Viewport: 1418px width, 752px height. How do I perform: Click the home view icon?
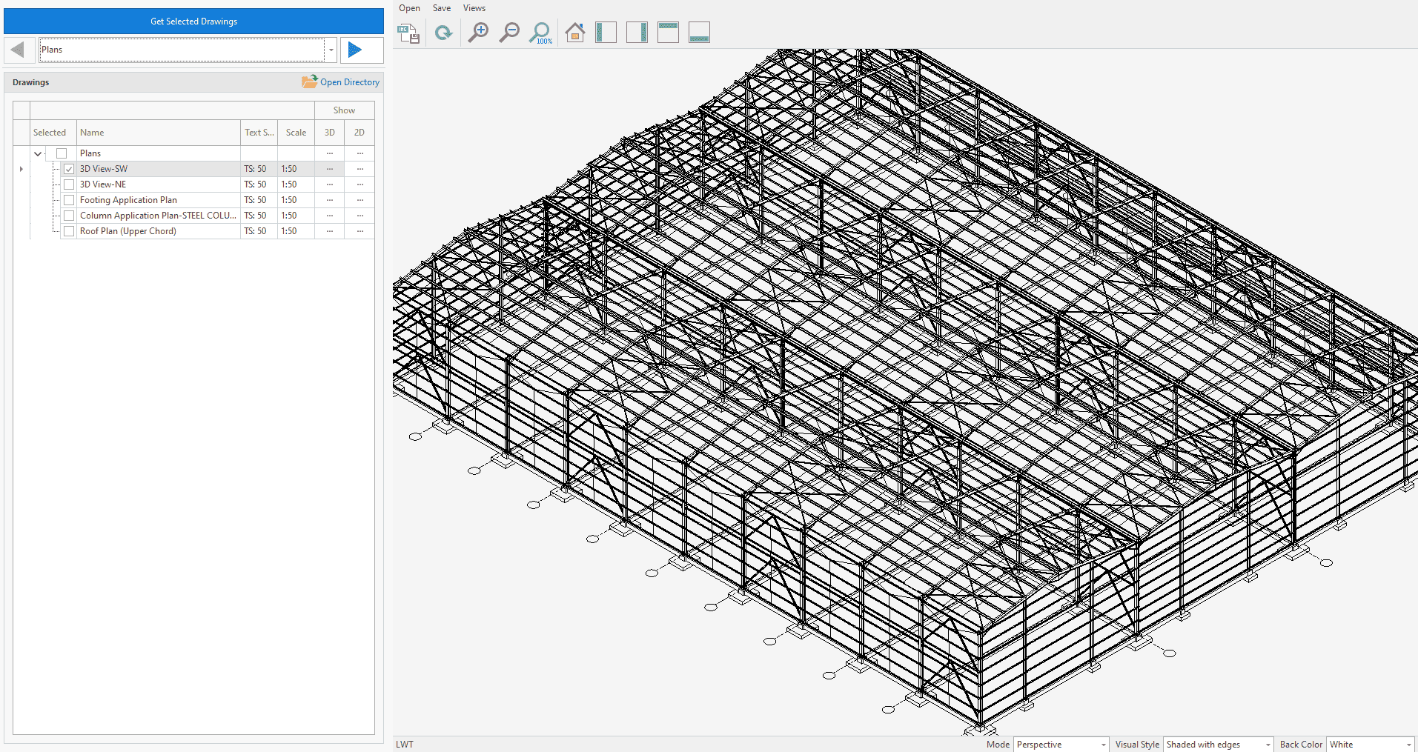pos(574,33)
